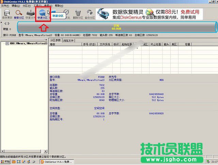
Task: Click the 快速分区 (Quick Partition) toolbar icon
Action: point(43,14)
